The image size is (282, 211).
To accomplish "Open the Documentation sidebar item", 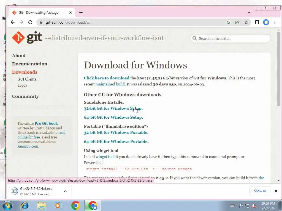I will [30, 64].
